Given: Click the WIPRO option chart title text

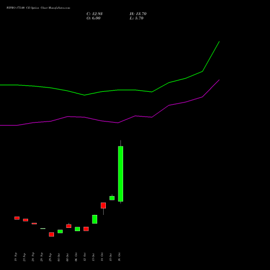Looking at the screenshot, I should 38,8.
